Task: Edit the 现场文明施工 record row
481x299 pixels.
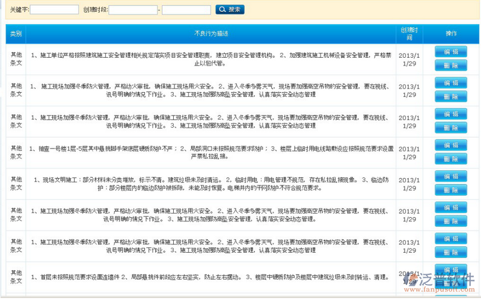Action: pos(450,177)
